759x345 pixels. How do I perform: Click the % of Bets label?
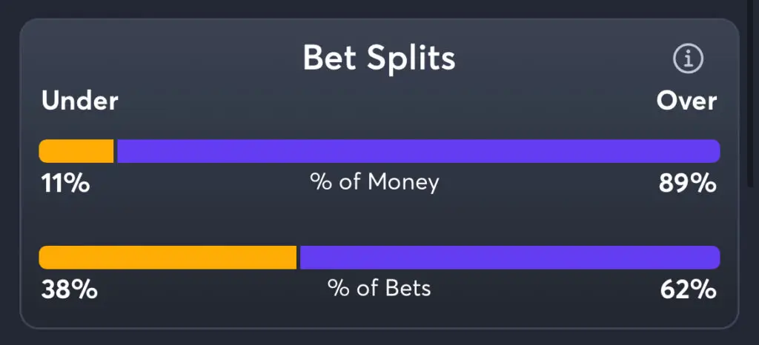coord(379,288)
